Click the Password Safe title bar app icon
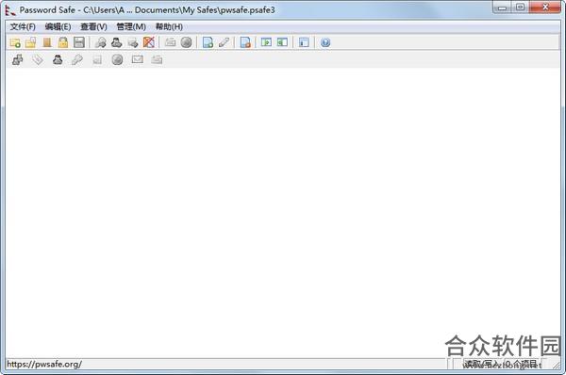Image resolution: width=566 pixels, height=375 pixels. [10, 10]
